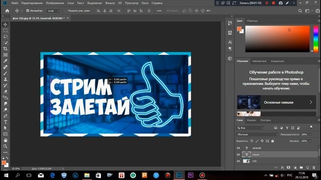Hide the bottom (10) layer via its eye icon

(238, 161)
